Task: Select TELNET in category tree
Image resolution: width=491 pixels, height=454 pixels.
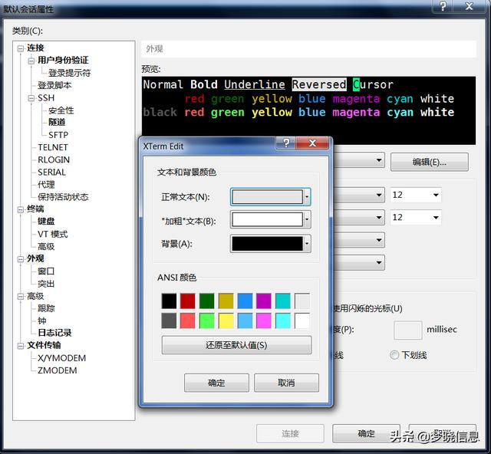Action: [x=53, y=147]
